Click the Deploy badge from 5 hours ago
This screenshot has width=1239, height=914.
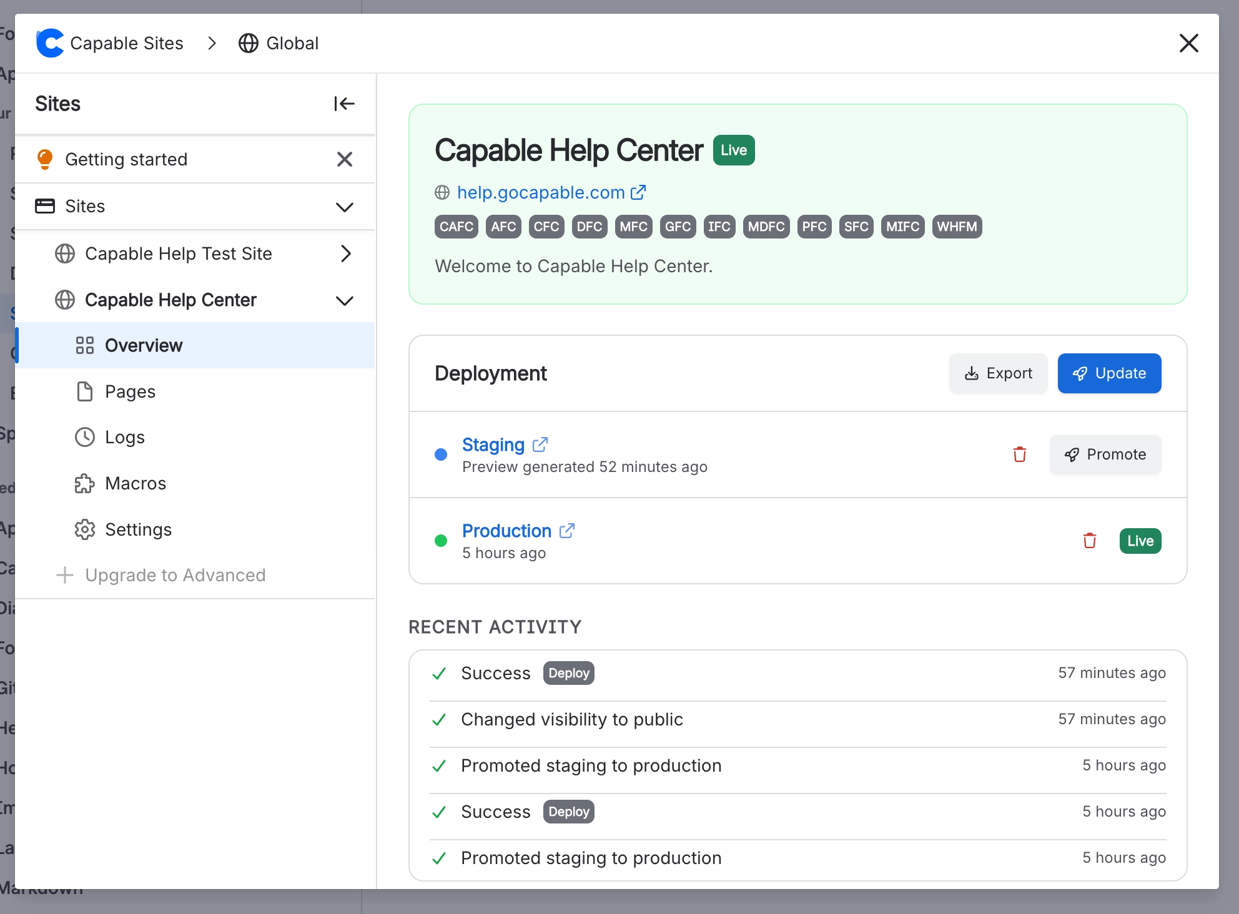coord(569,812)
